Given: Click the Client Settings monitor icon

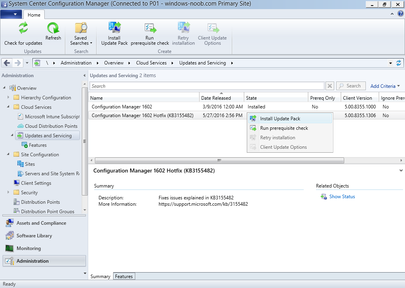Looking at the screenshot, I should pos(17,183).
